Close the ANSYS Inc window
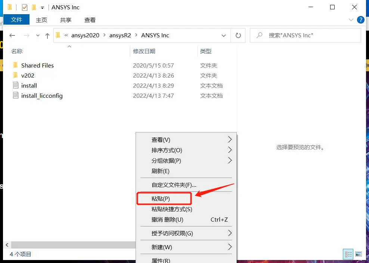The image size is (369, 263). click(354, 7)
